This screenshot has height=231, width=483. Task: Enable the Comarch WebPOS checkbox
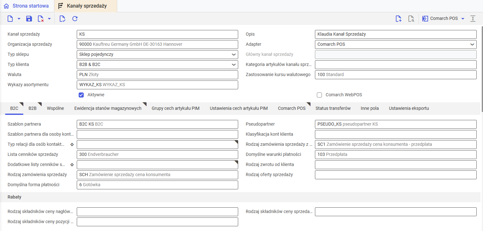319,95
